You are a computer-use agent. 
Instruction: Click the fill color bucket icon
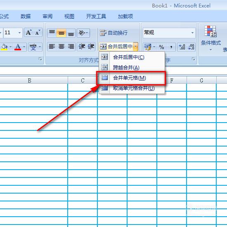[x=5, y=47]
